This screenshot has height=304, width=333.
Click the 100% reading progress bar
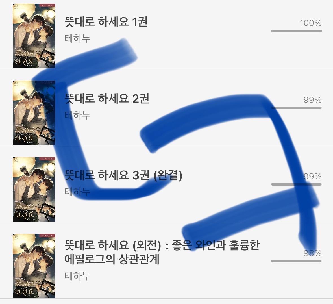(297, 31)
